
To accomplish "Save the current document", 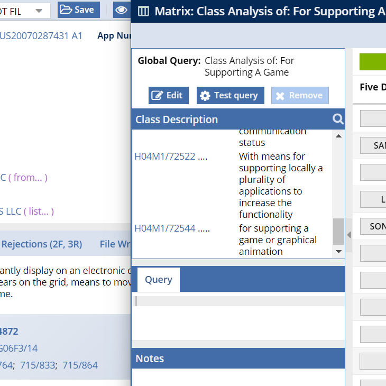I will [79, 10].
